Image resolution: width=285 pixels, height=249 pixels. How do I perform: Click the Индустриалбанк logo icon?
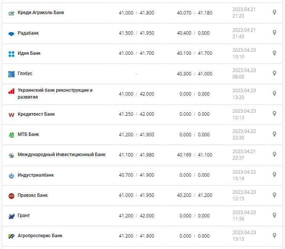[x=11, y=176]
